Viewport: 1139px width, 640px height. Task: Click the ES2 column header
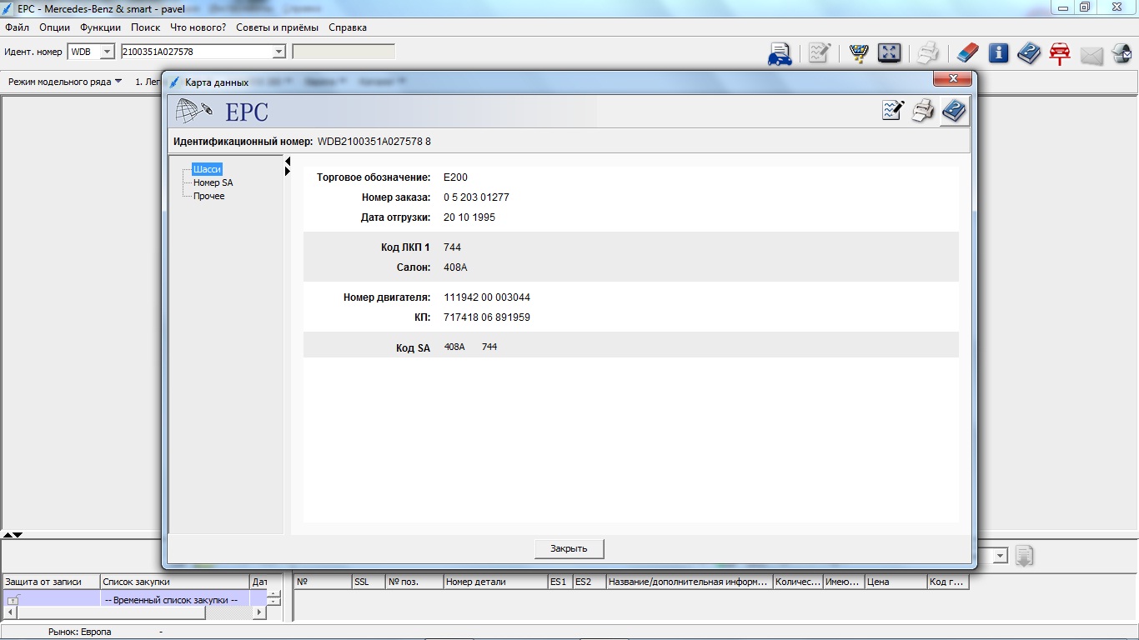tap(589, 582)
